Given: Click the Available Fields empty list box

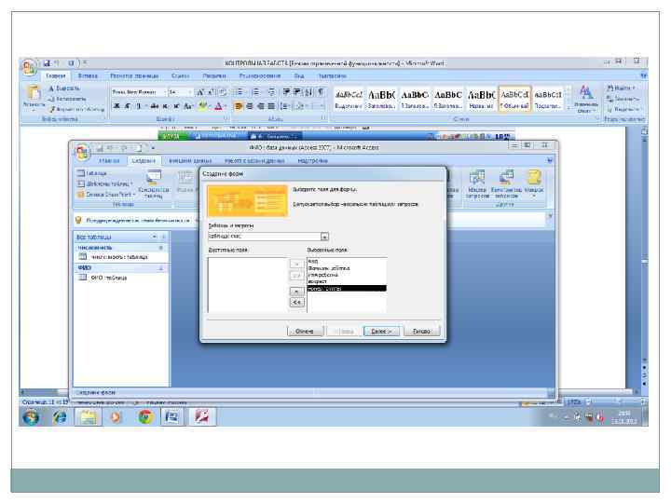Looking at the screenshot, I should click(248, 285).
